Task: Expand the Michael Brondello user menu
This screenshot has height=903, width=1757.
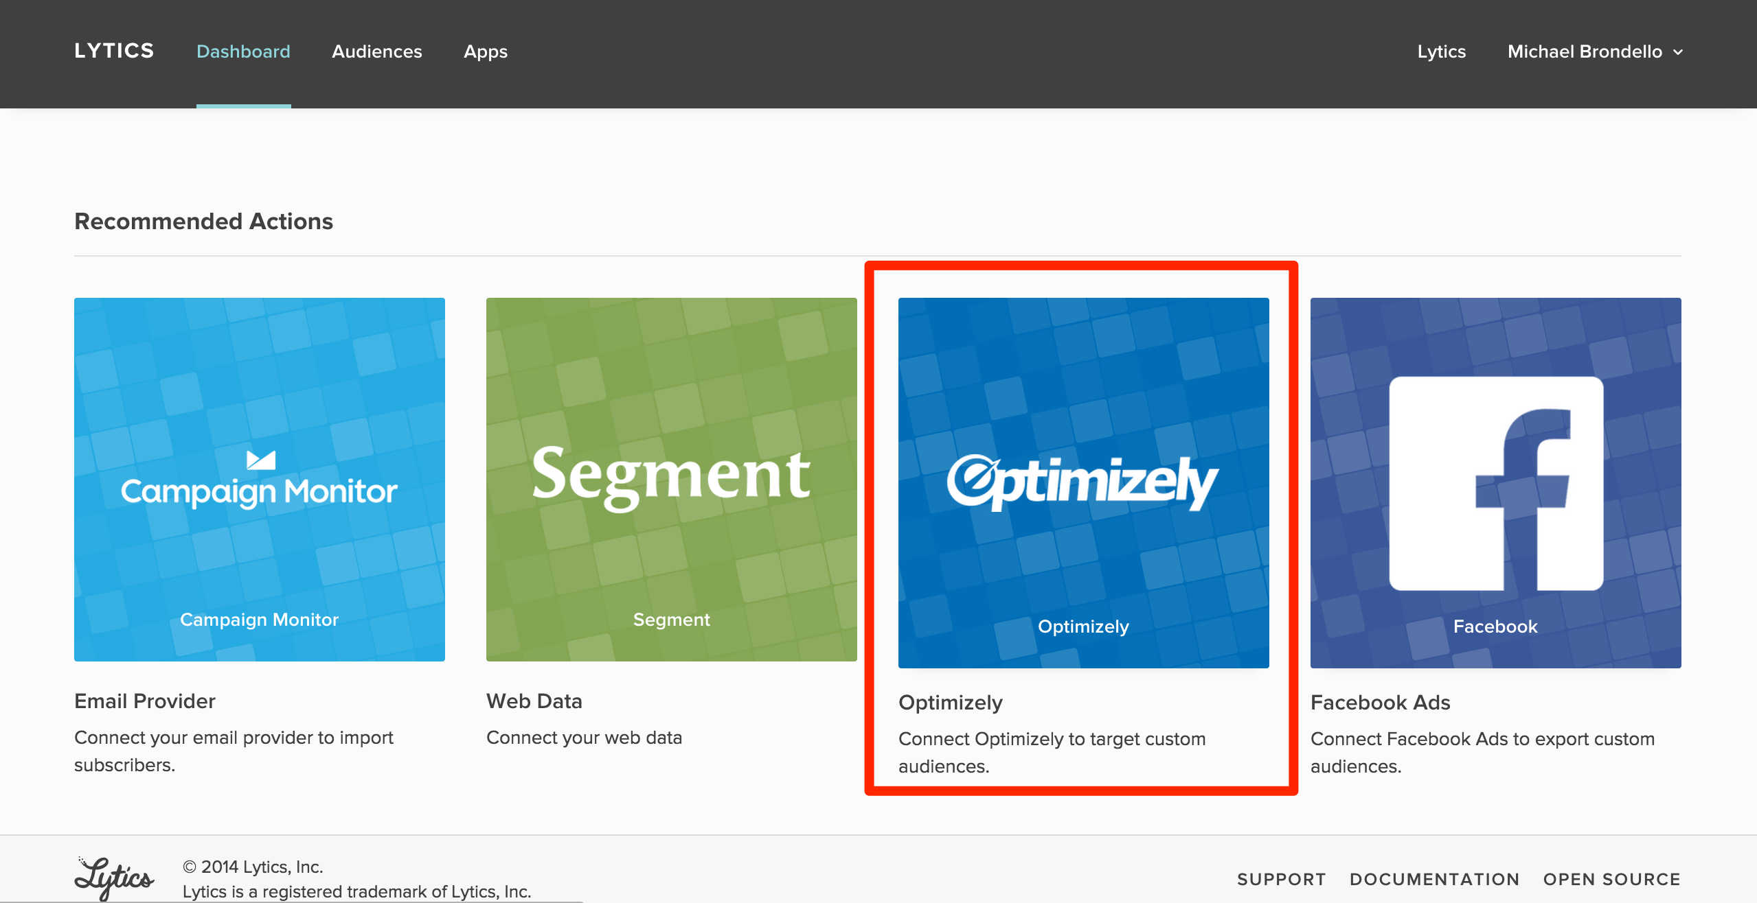Action: pos(1585,51)
